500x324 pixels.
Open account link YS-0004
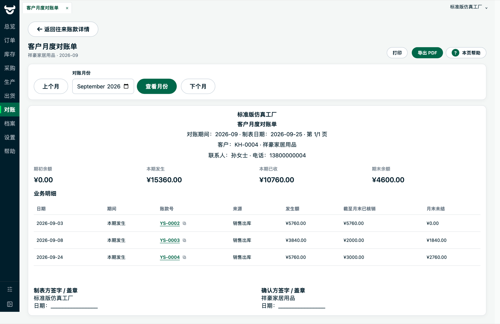(170, 257)
